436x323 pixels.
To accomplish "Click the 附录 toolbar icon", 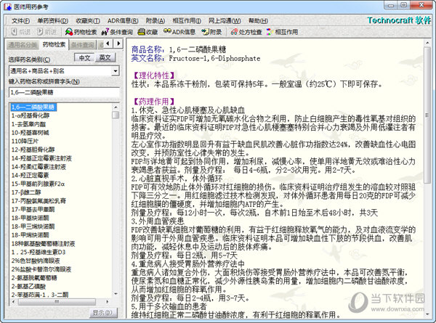I will pos(212,32).
